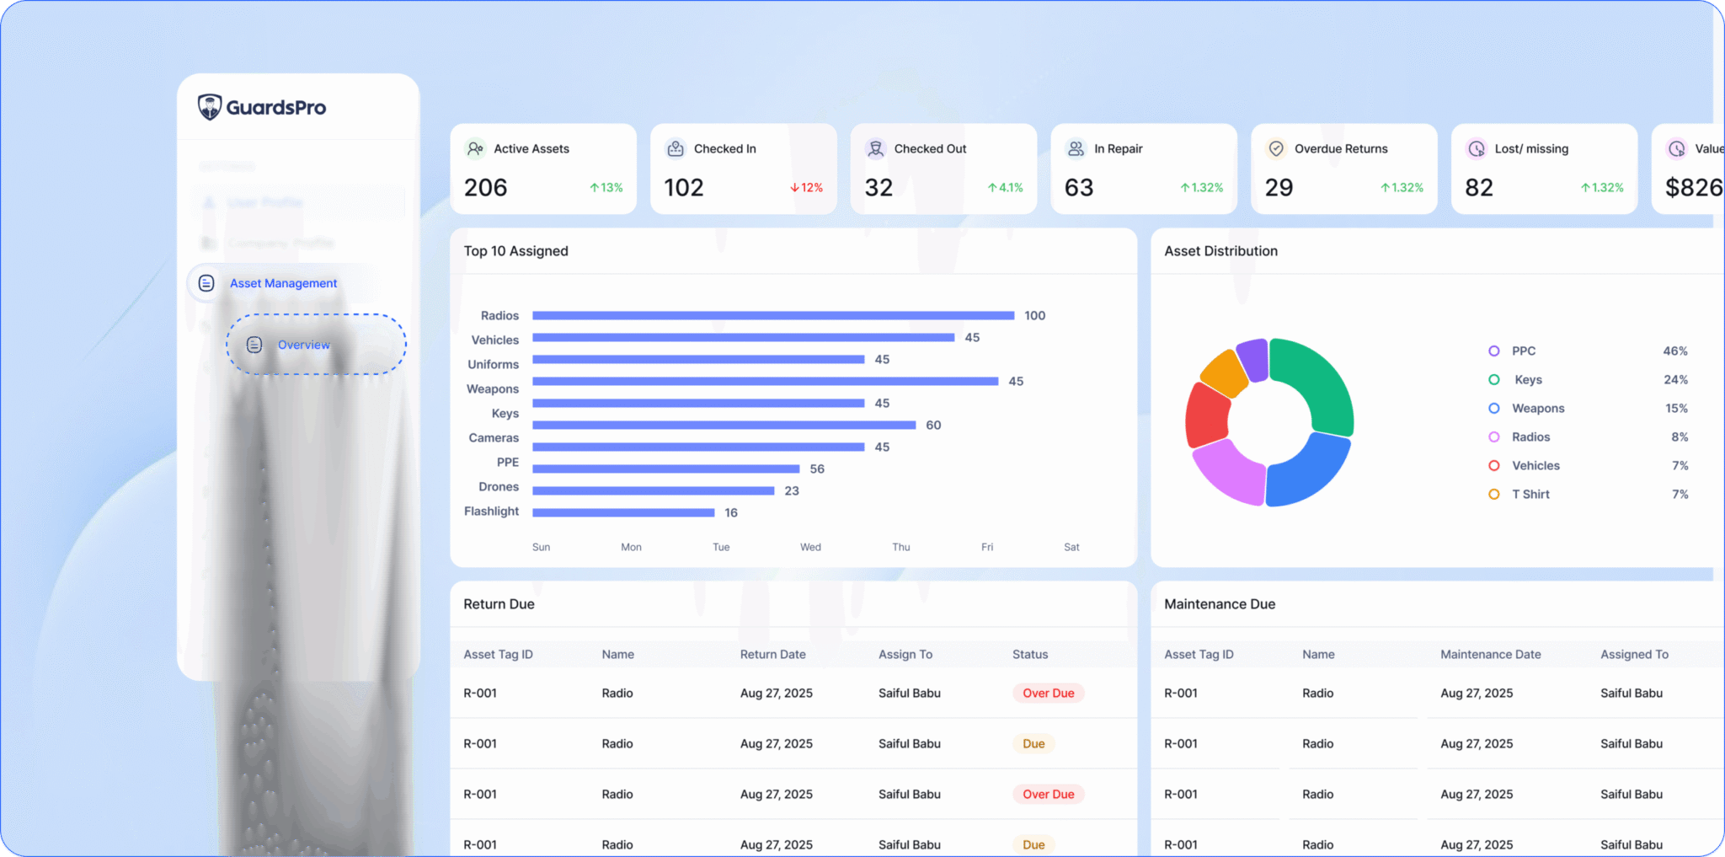Viewport: 1725px width, 857px height.
Task: Click the first Due status badge
Action: point(1033,743)
